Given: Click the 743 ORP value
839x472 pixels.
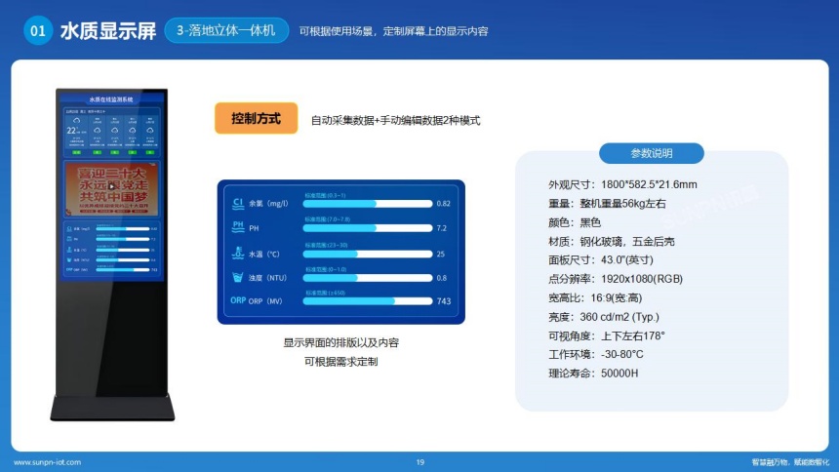Looking at the screenshot, I should (x=444, y=301).
